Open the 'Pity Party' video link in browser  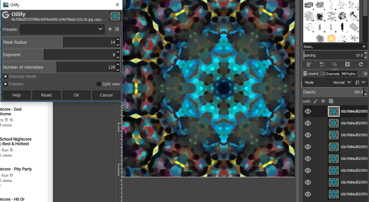click(x=16, y=169)
